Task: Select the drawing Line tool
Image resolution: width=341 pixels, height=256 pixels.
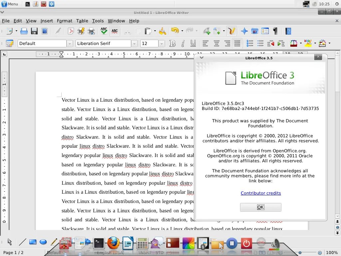Action: 22,242
